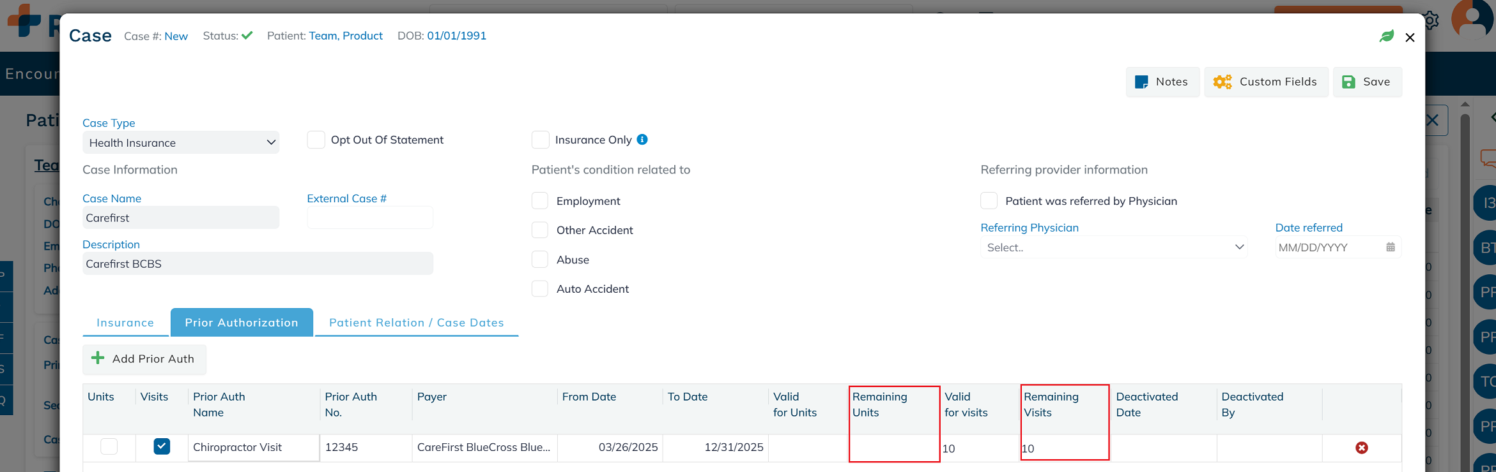
Task: Uncheck the Visits checkbox for Chiropractor Visit
Action: pos(162,446)
